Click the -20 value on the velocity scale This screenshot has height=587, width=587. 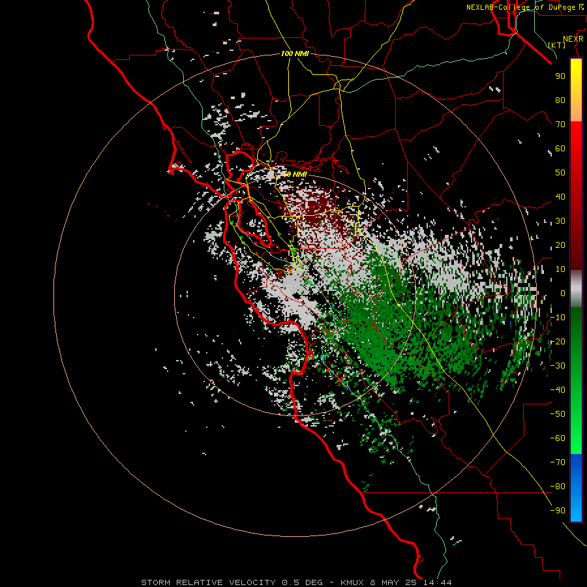(x=558, y=341)
